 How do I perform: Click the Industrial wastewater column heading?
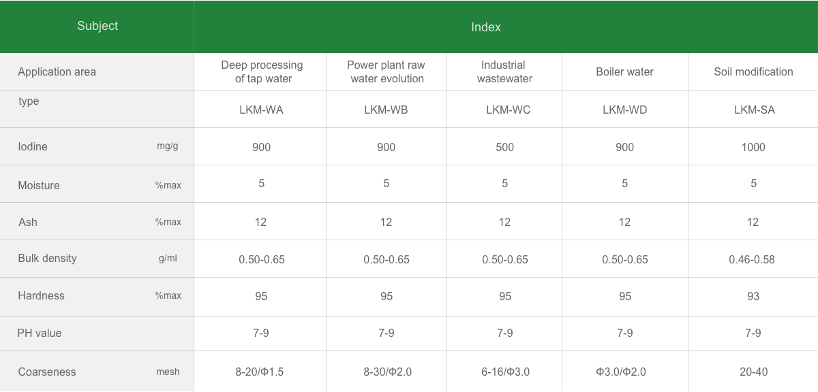pos(504,72)
